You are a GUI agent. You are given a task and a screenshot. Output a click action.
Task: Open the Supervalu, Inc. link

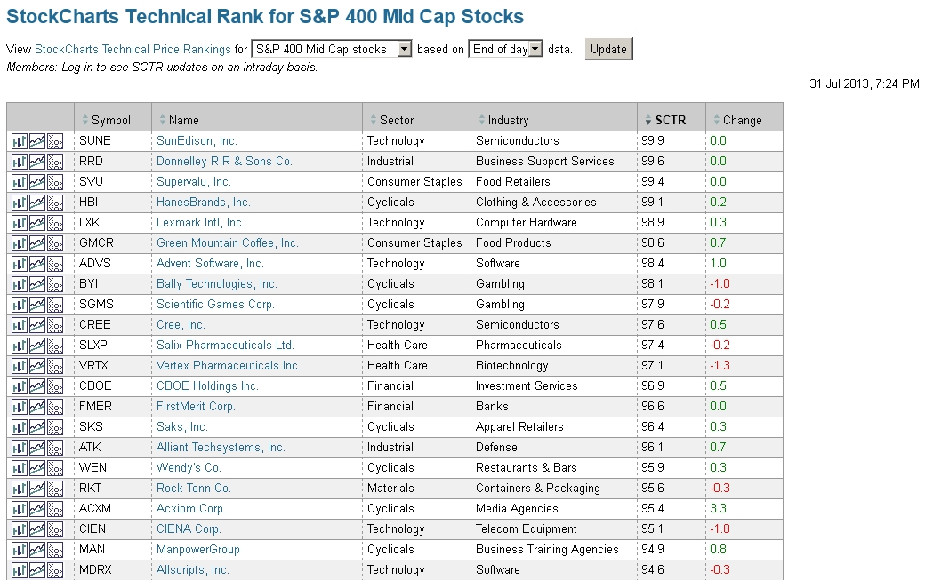coord(194,182)
